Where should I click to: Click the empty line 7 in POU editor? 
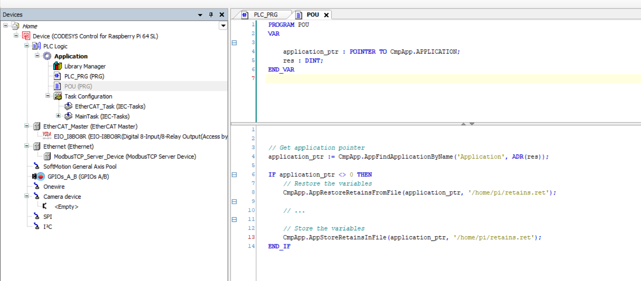[x=296, y=78]
